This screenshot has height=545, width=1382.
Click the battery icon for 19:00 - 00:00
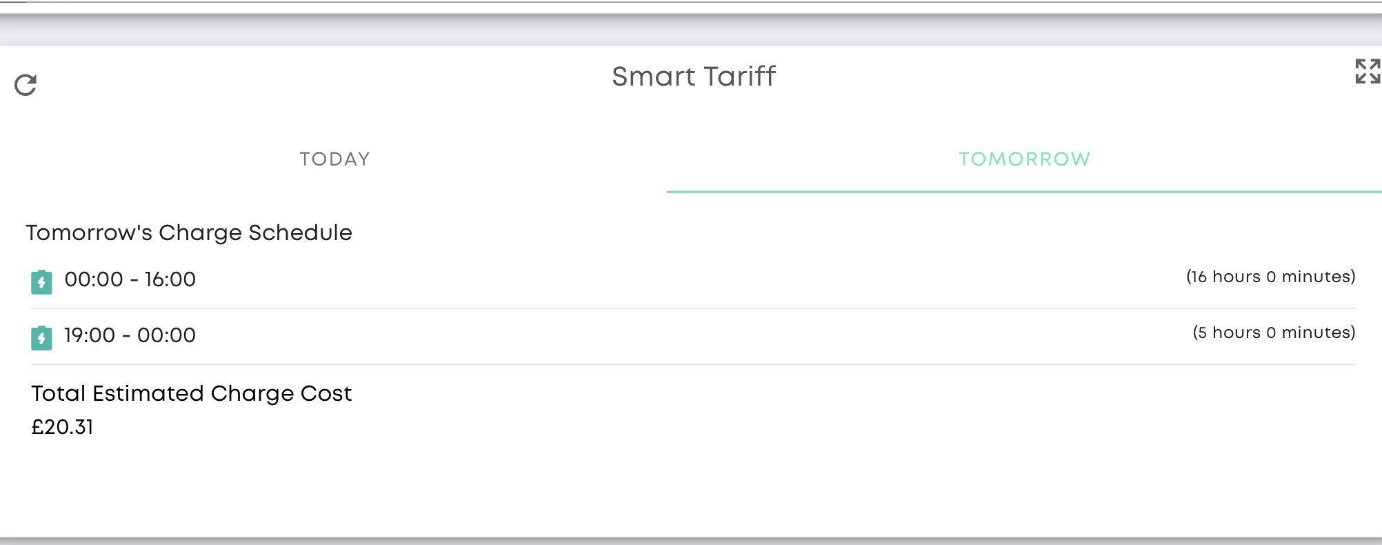pos(41,337)
